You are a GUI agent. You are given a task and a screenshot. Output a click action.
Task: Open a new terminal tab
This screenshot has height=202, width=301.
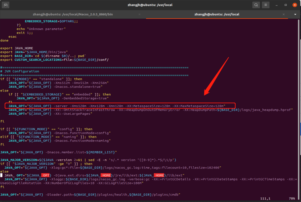tap(5, 5)
